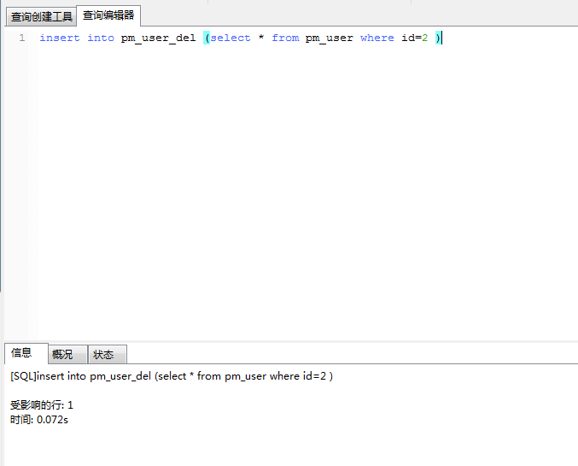Click the [SQL] statement line in message output
Viewport: 578px width, 466px height.
(x=171, y=376)
